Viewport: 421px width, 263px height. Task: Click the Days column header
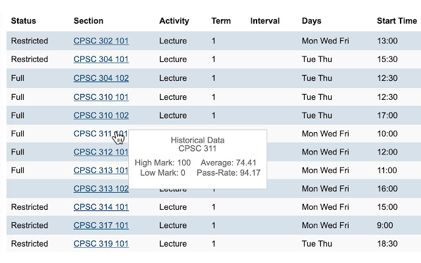[x=311, y=21]
